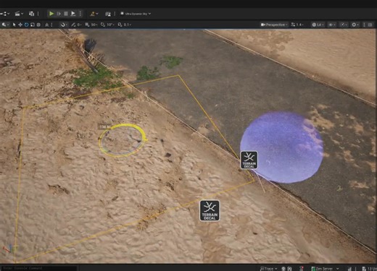
Task: Start Play in Editor with green arrow
Action: (x=51, y=14)
